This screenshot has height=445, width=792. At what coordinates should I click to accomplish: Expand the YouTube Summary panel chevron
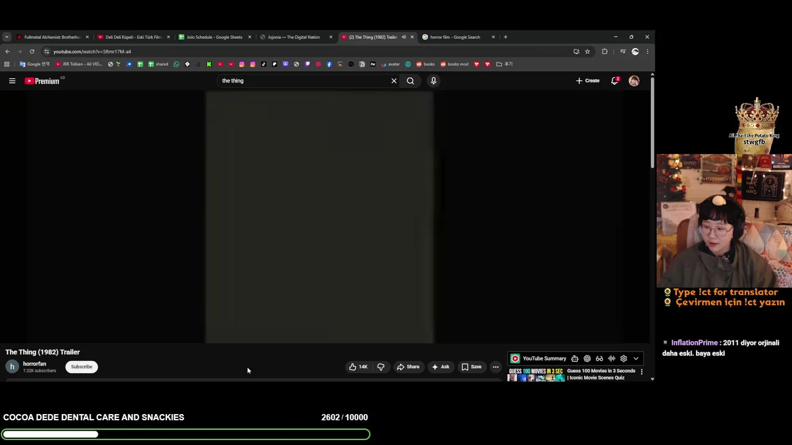click(635, 358)
